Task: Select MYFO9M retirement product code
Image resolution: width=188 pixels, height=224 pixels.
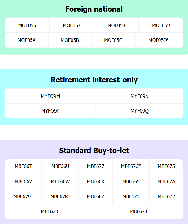Action: point(50,96)
